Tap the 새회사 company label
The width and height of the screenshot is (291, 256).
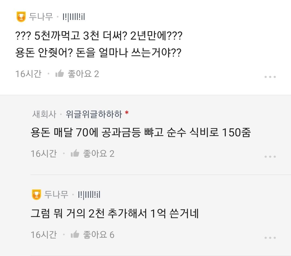44,114
